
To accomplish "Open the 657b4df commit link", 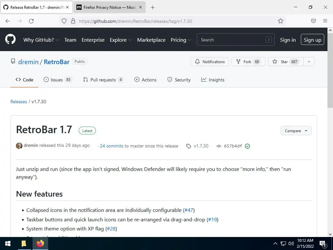I will [x=233, y=146].
